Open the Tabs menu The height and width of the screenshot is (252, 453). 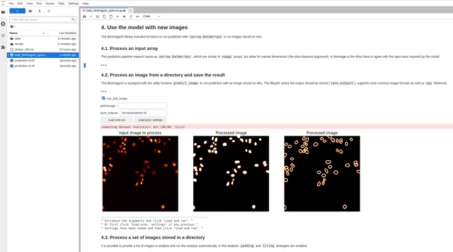pos(61,3)
